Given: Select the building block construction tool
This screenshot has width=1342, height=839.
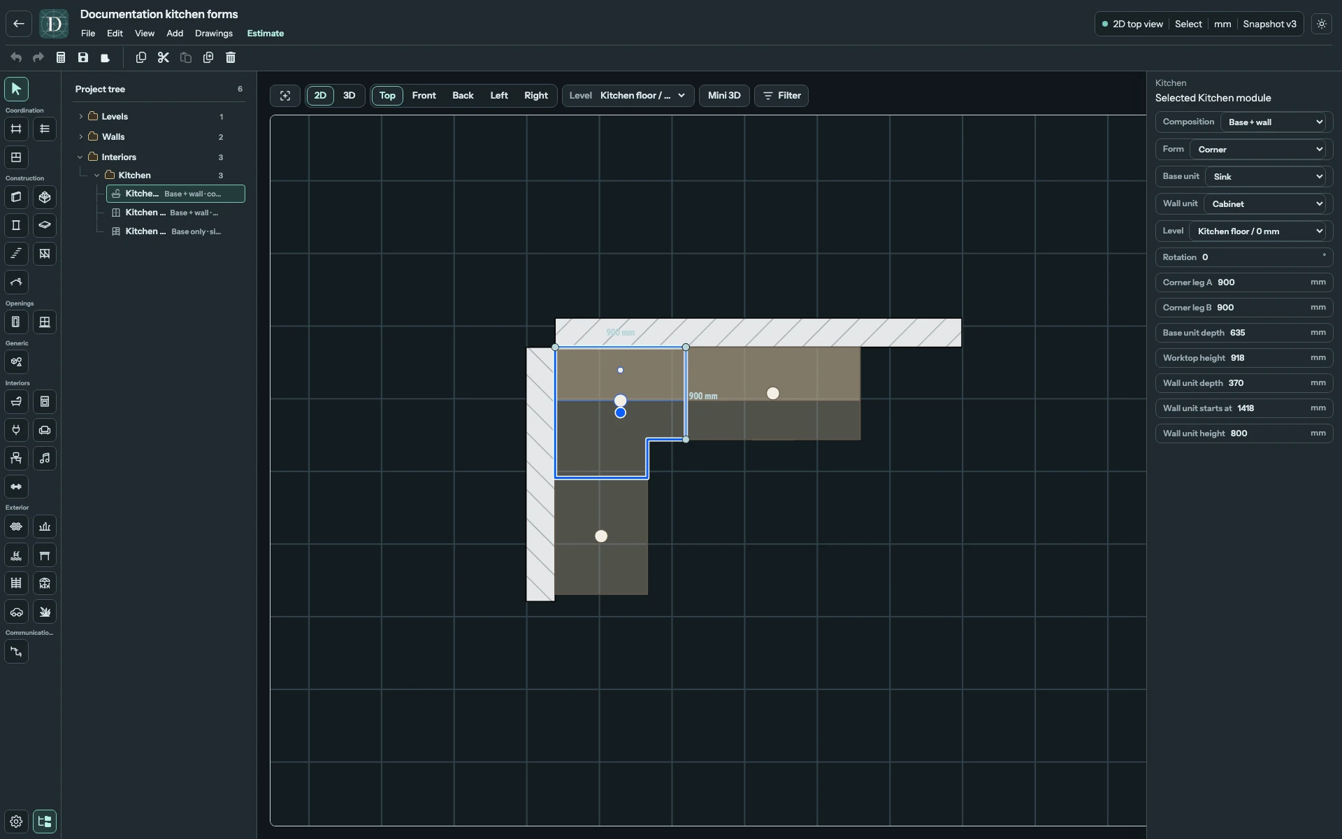Looking at the screenshot, I should point(45,197).
